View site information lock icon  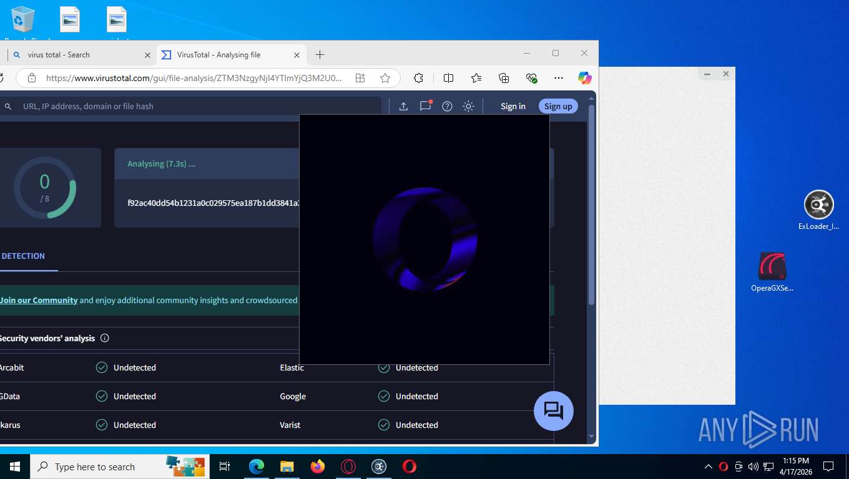coord(32,78)
